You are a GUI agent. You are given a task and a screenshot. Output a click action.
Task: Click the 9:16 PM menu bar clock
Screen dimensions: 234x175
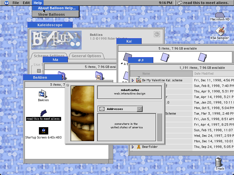coord(166,3)
